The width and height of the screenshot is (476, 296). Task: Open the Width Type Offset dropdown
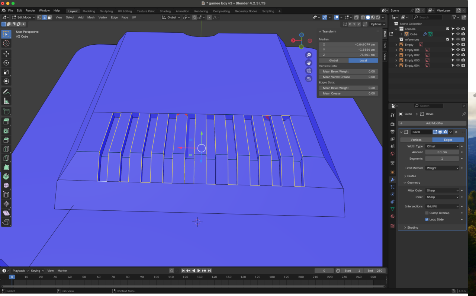[x=442, y=146]
